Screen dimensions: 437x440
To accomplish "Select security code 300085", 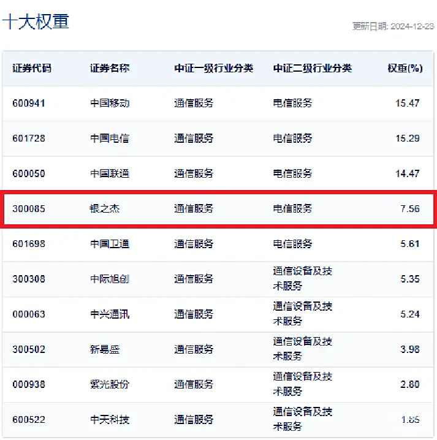I will pos(29,209).
